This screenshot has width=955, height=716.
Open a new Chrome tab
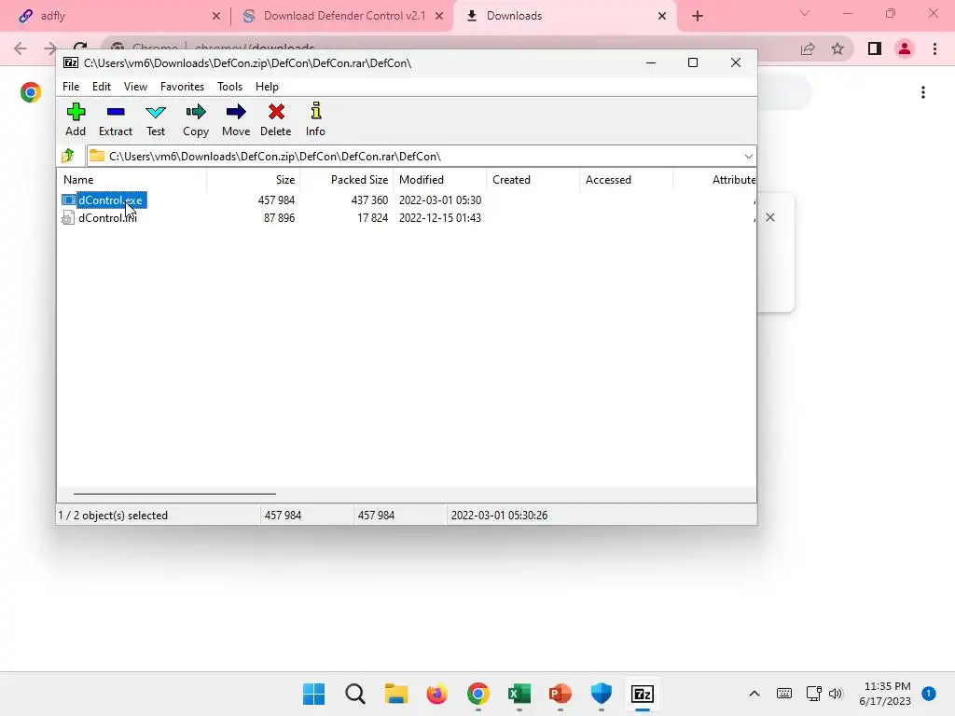(698, 16)
